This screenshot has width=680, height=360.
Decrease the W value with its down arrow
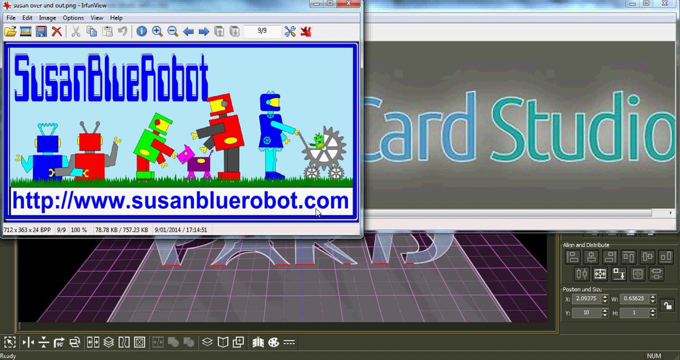point(653,301)
